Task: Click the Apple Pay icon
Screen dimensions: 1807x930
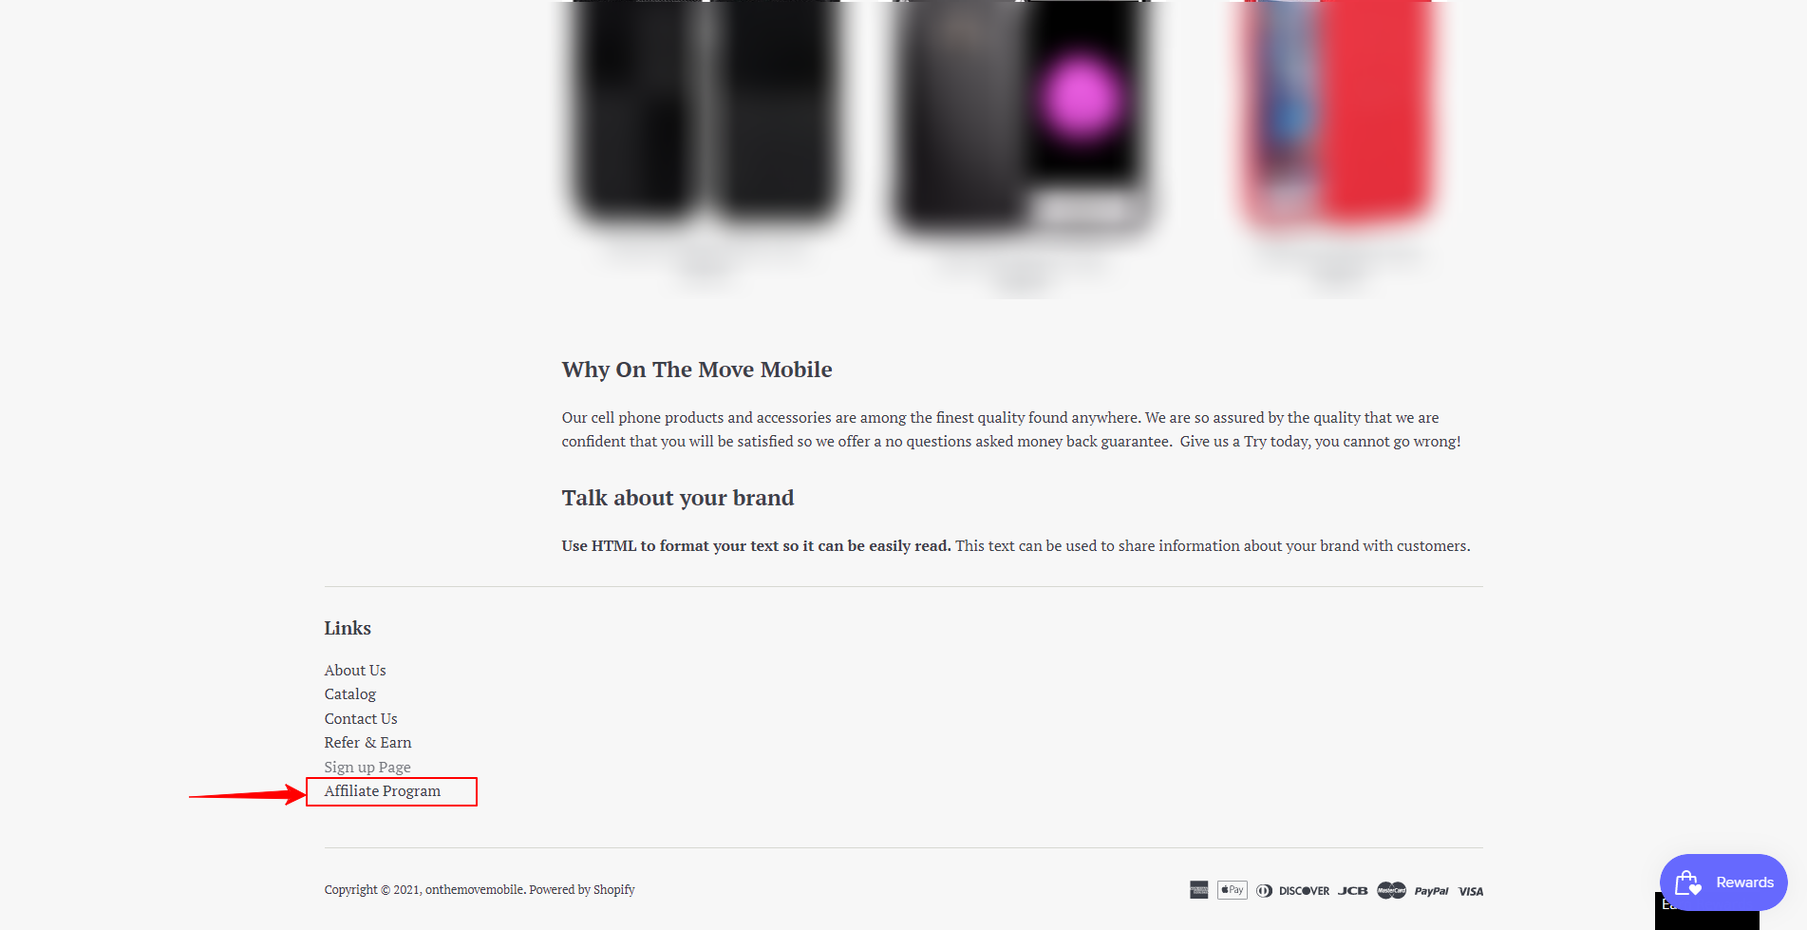Action: coord(1232,890)
